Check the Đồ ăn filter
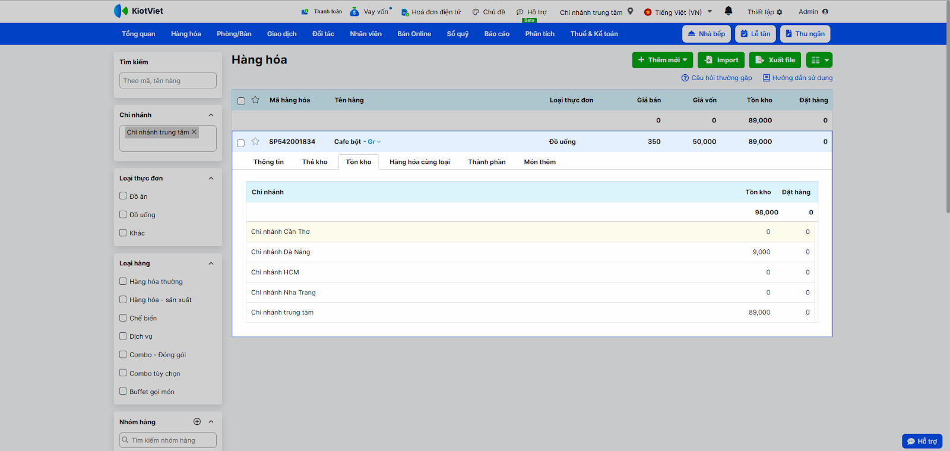This screenshot has height=451, width=950. click(x=123, y=196)
